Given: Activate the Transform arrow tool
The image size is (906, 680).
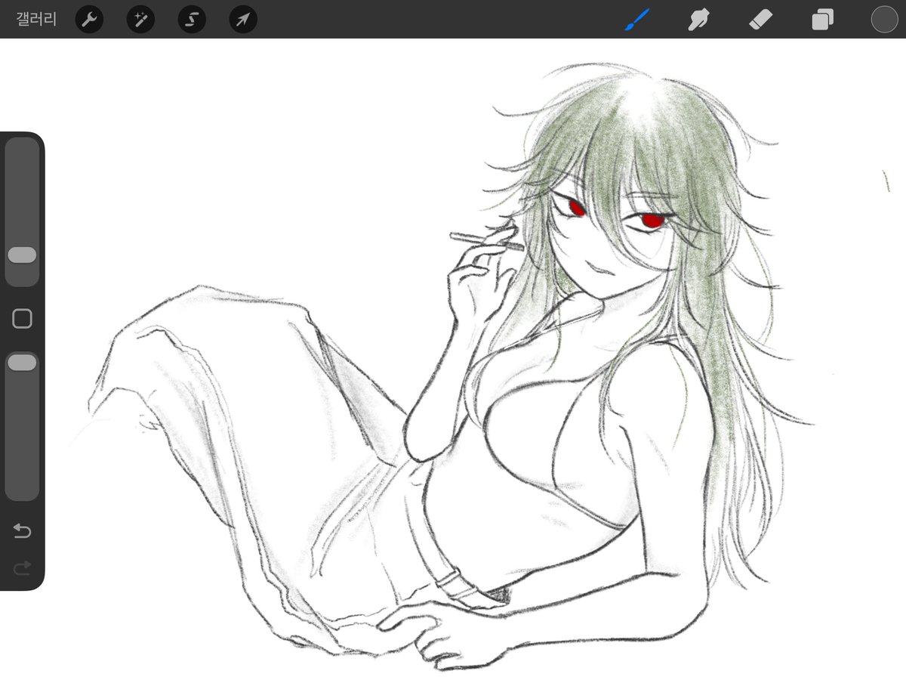Looking at the screenshot, I should 243,20.
